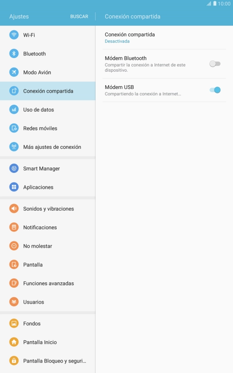Open Más ajustes de conexión
Image resolution: width=233 pixels, height=373 pixels.
tap(48, 147)
